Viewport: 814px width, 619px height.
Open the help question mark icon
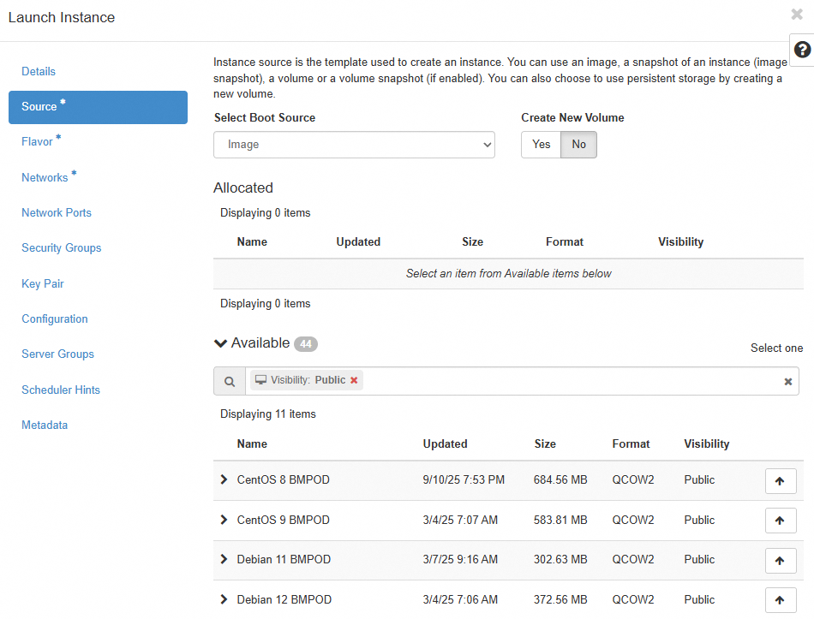(801, 50)
